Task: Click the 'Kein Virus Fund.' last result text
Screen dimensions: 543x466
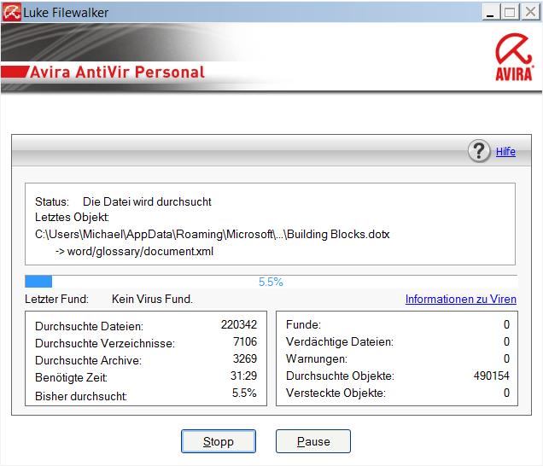Action: pos(152,300)
